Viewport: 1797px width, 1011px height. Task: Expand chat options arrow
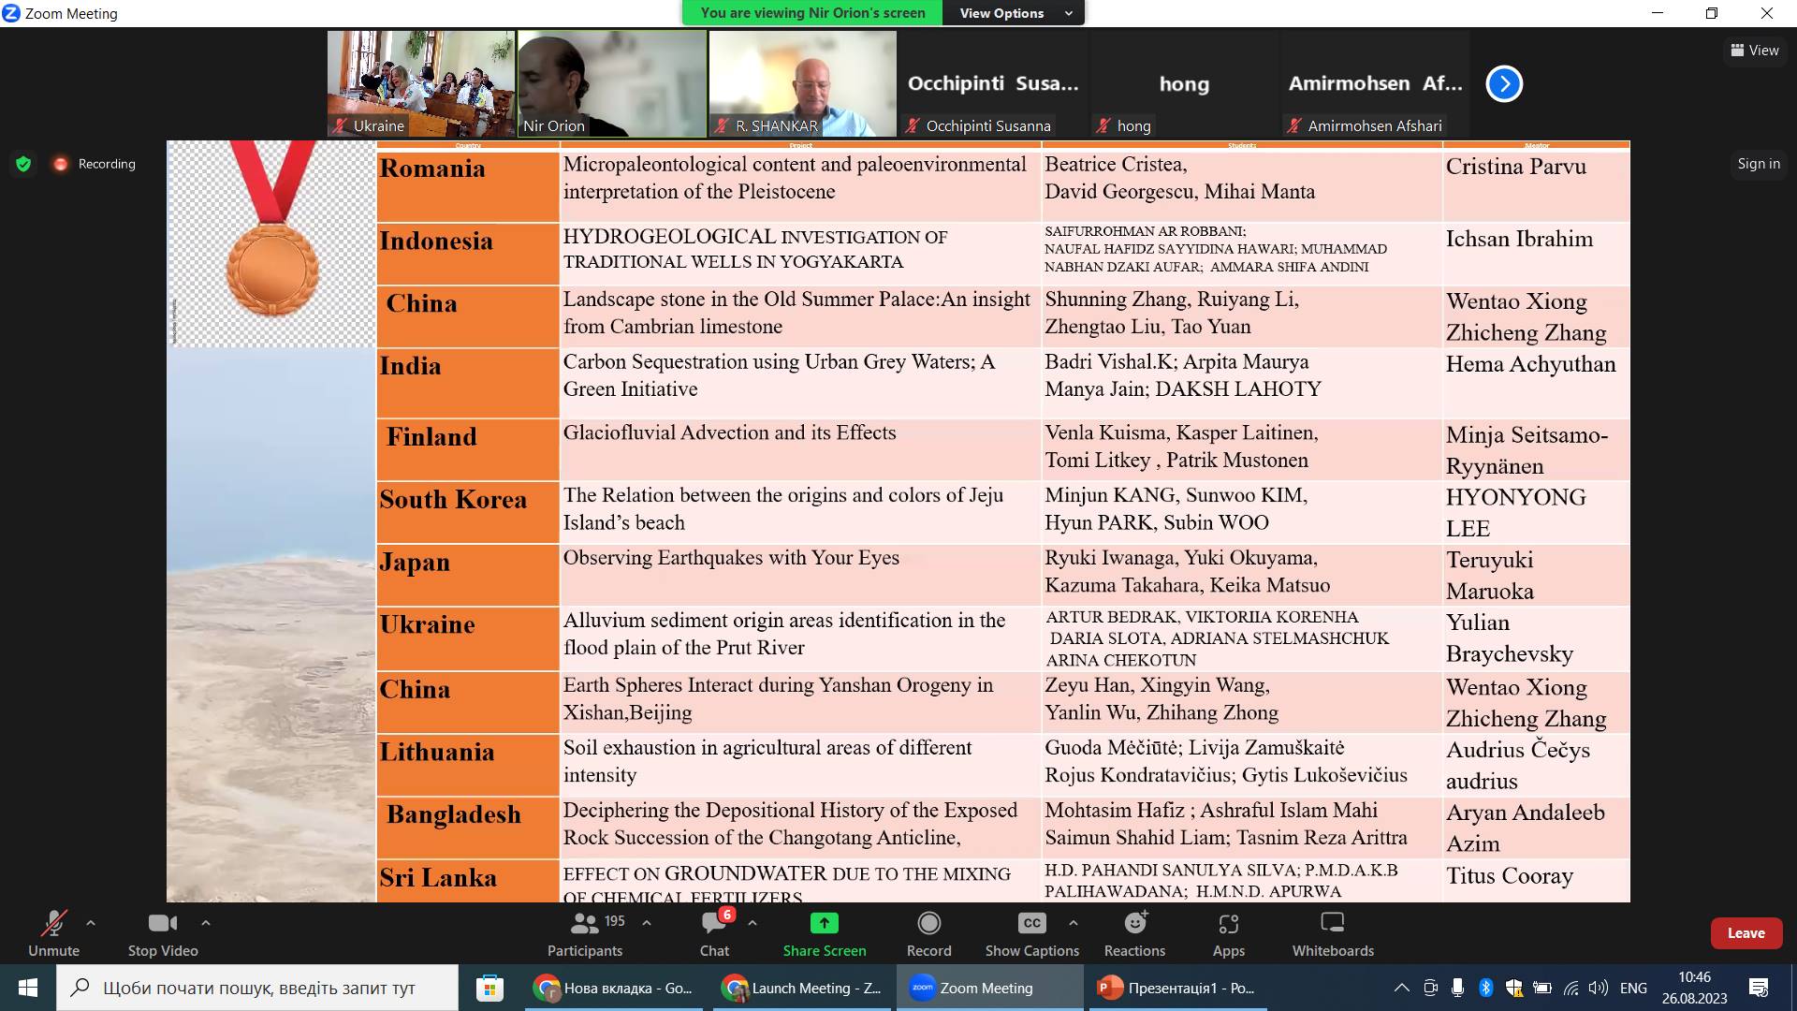tap(752, 923)
